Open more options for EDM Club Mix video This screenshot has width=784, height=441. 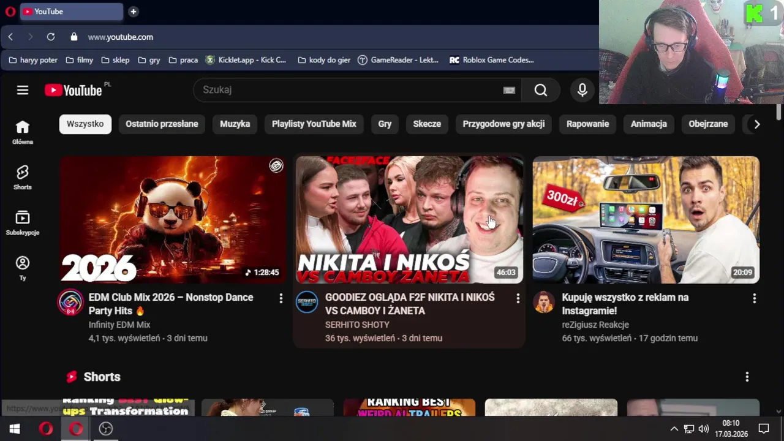[x=281, y=298]
